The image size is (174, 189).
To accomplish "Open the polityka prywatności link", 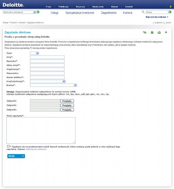I will coord(36,149).
